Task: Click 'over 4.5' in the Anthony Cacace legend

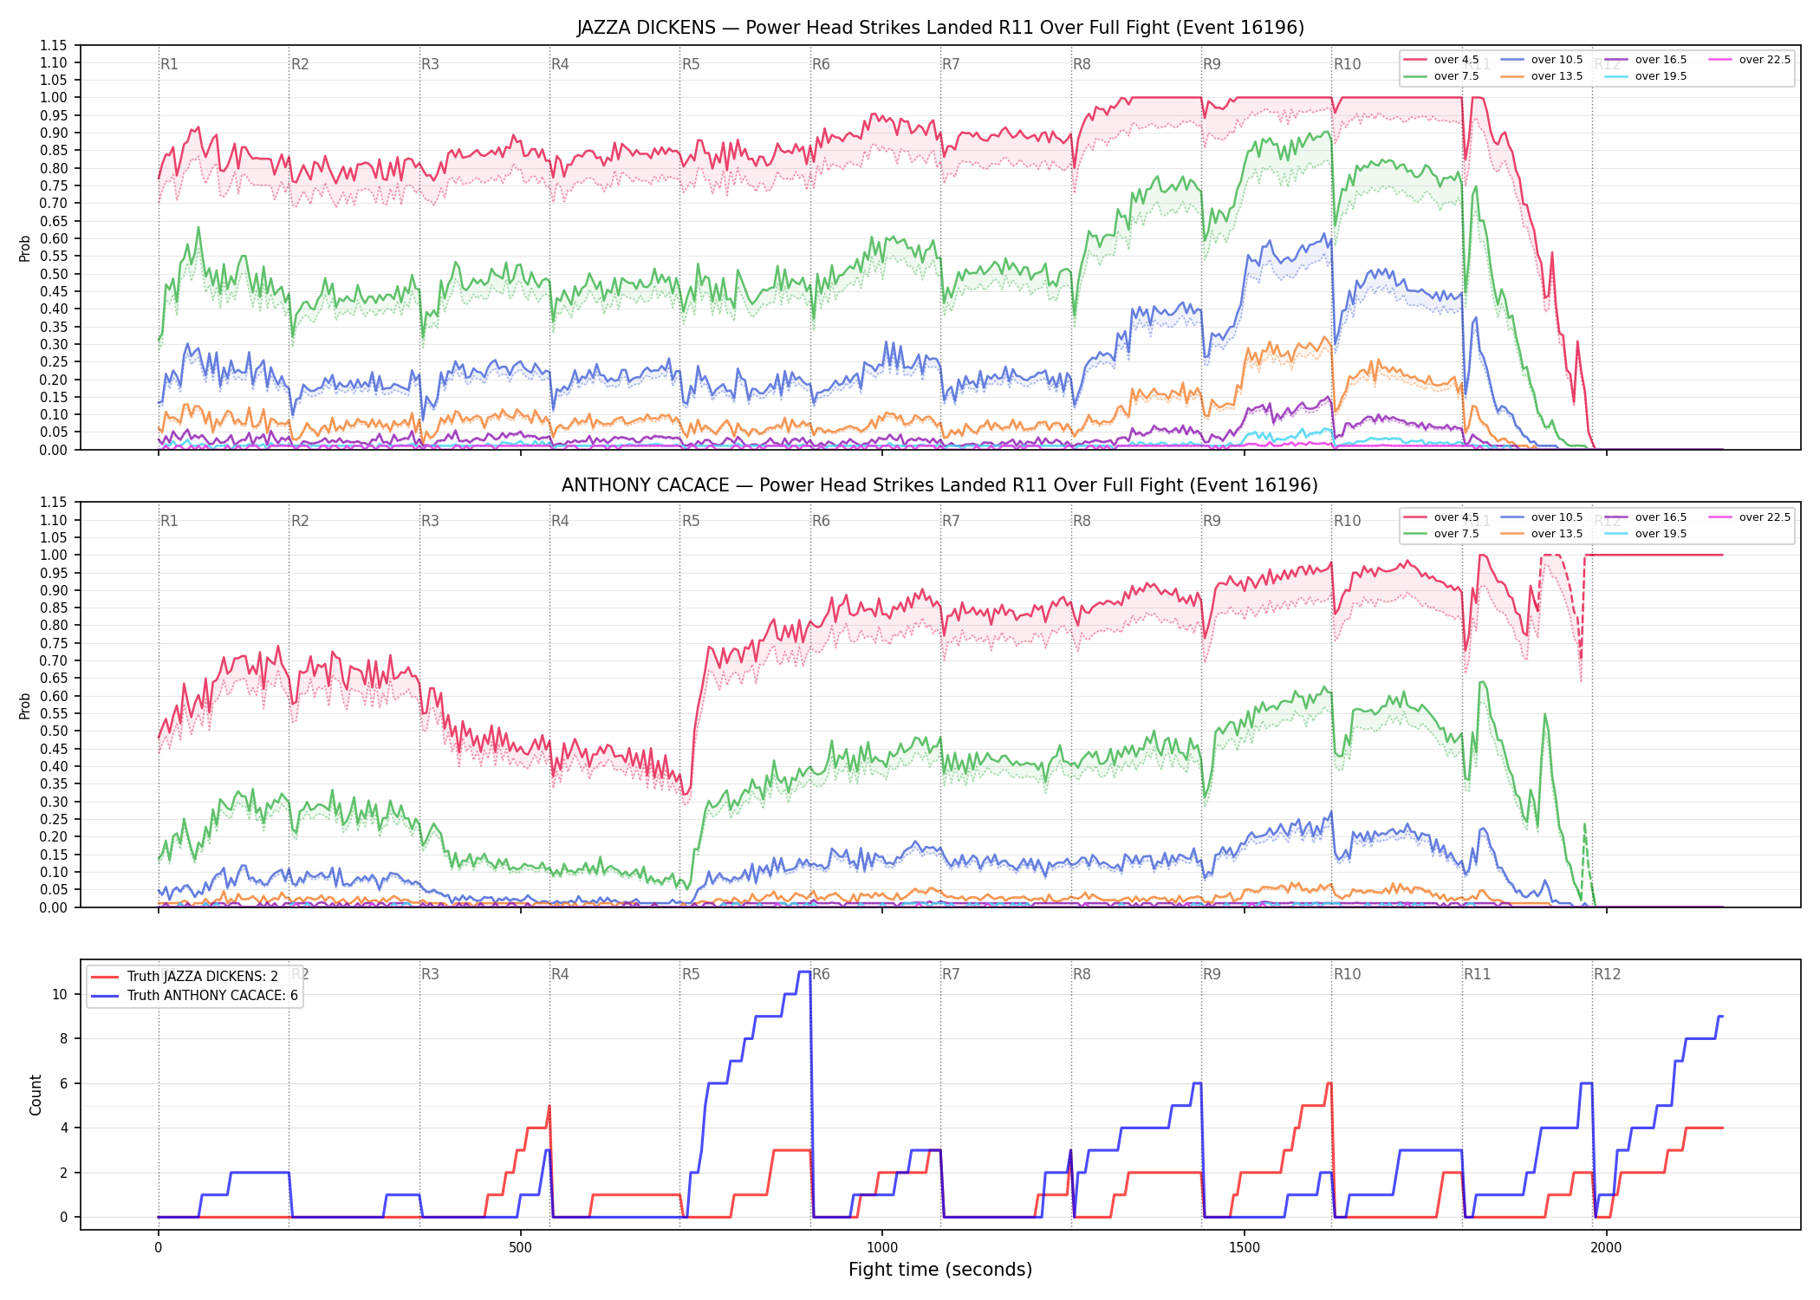Action: pyautogui.click(x=1457, y=517)
